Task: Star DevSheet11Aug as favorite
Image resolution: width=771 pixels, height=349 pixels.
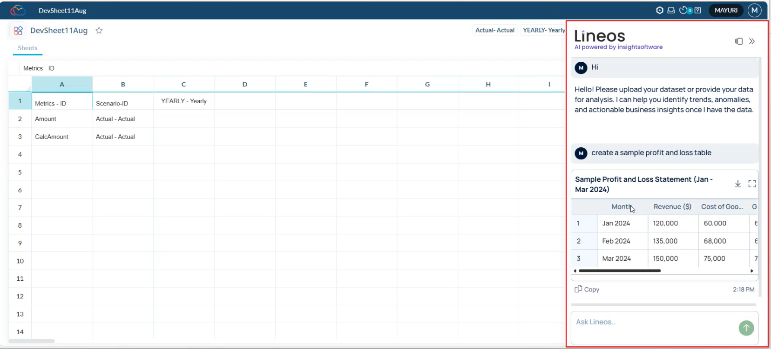Action: point(99,31)
